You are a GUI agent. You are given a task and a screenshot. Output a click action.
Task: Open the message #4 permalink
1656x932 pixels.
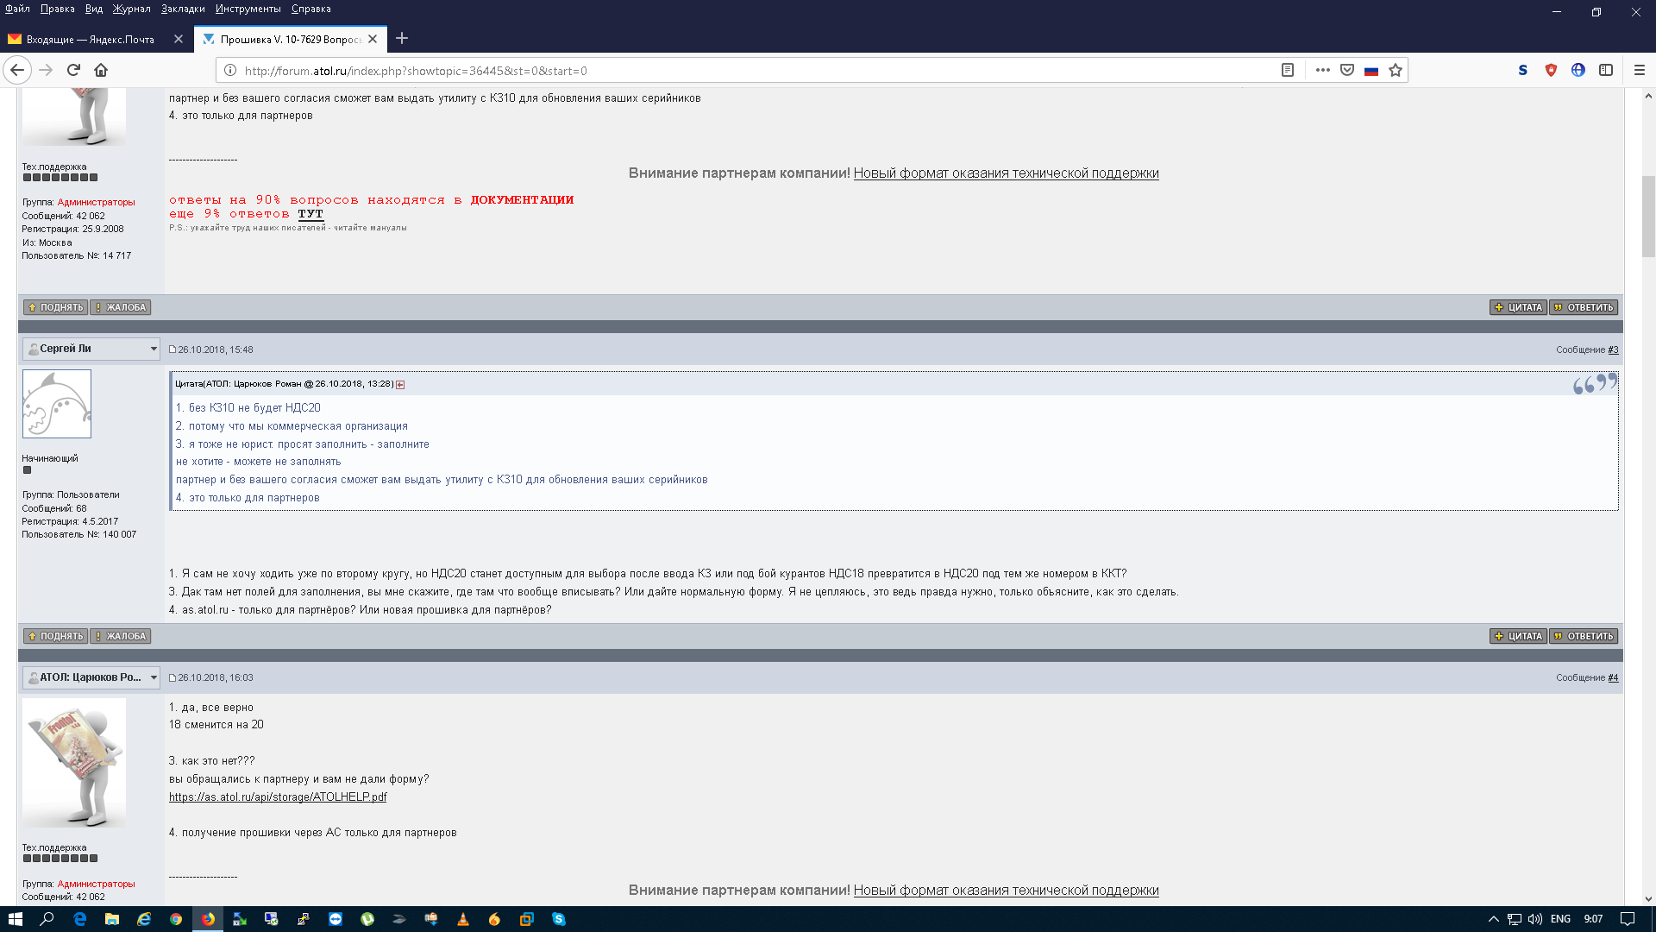[x=1613, y=677]
